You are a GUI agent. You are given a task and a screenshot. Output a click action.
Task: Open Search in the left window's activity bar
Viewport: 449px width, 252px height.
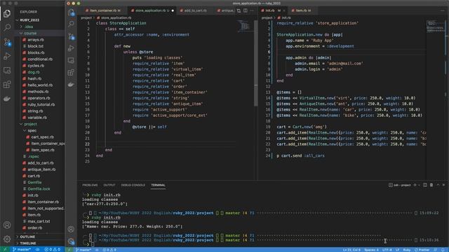click(x=7, y=27)
